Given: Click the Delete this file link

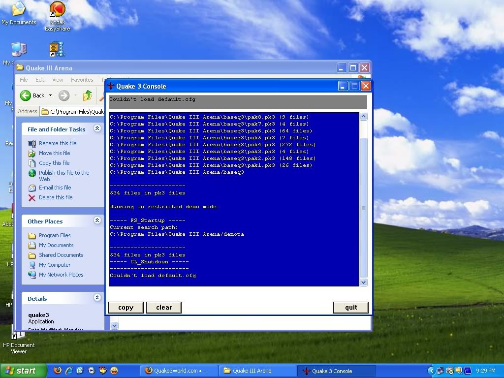Looking at the screenshot, I should [x=56, y=197].
